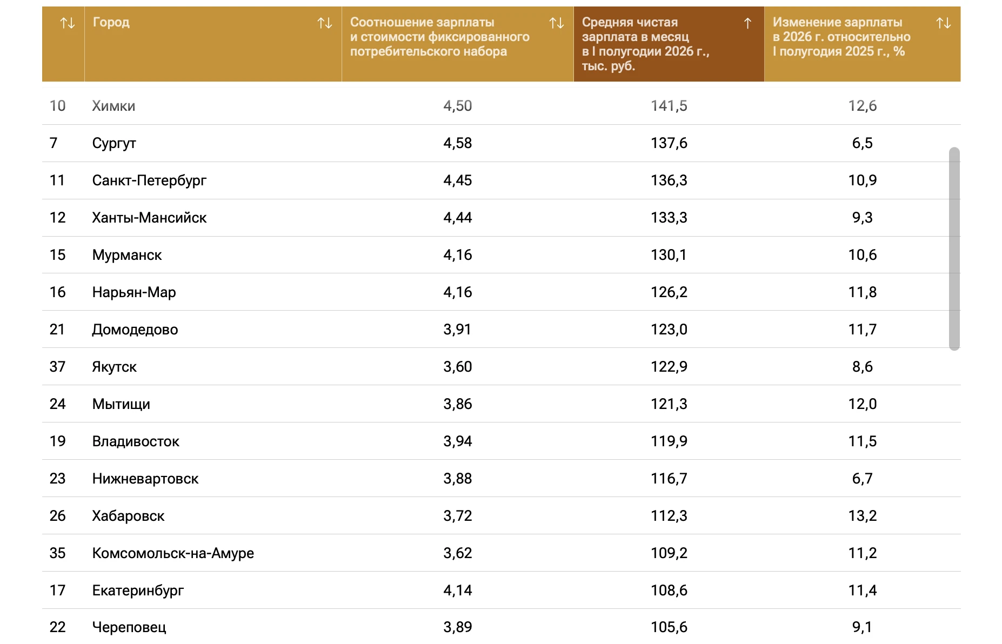The width and height of the screenshot is (1002, 644).
Task: Sort by rank number column arrows
Action: 68,23
